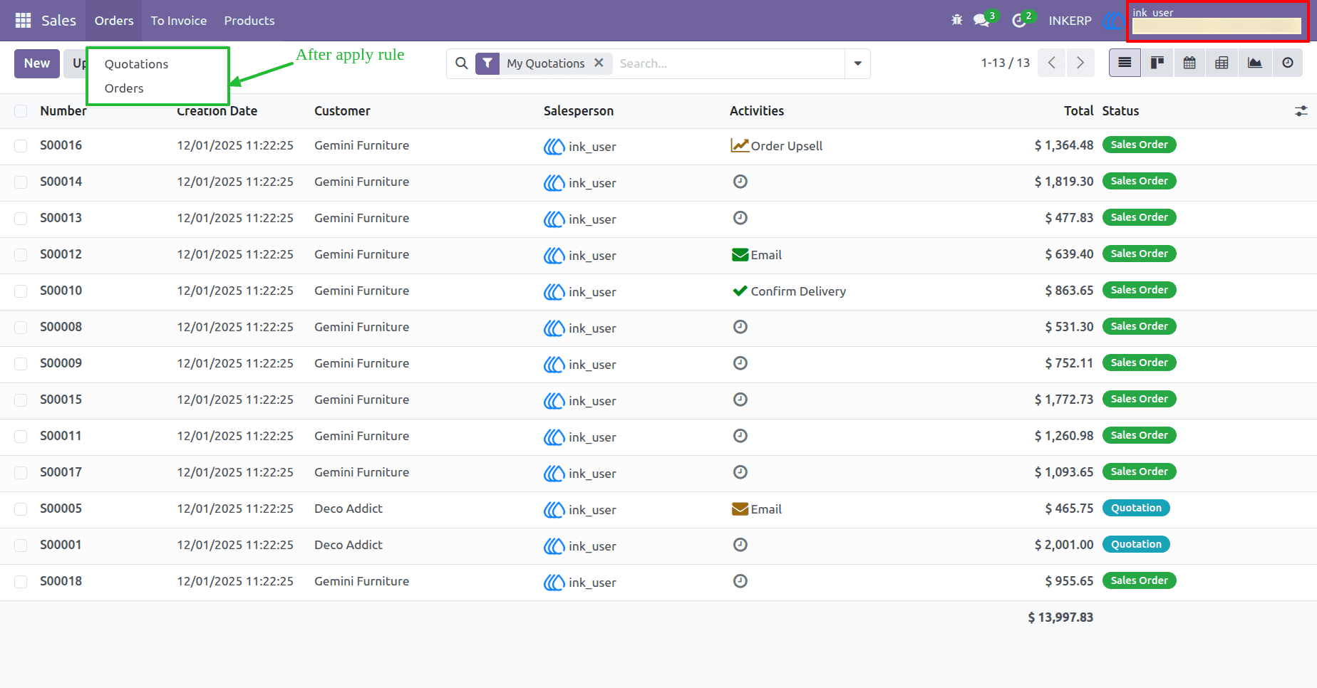Create a New quotation
The image size is (1317, 688).
click(37, 63)
